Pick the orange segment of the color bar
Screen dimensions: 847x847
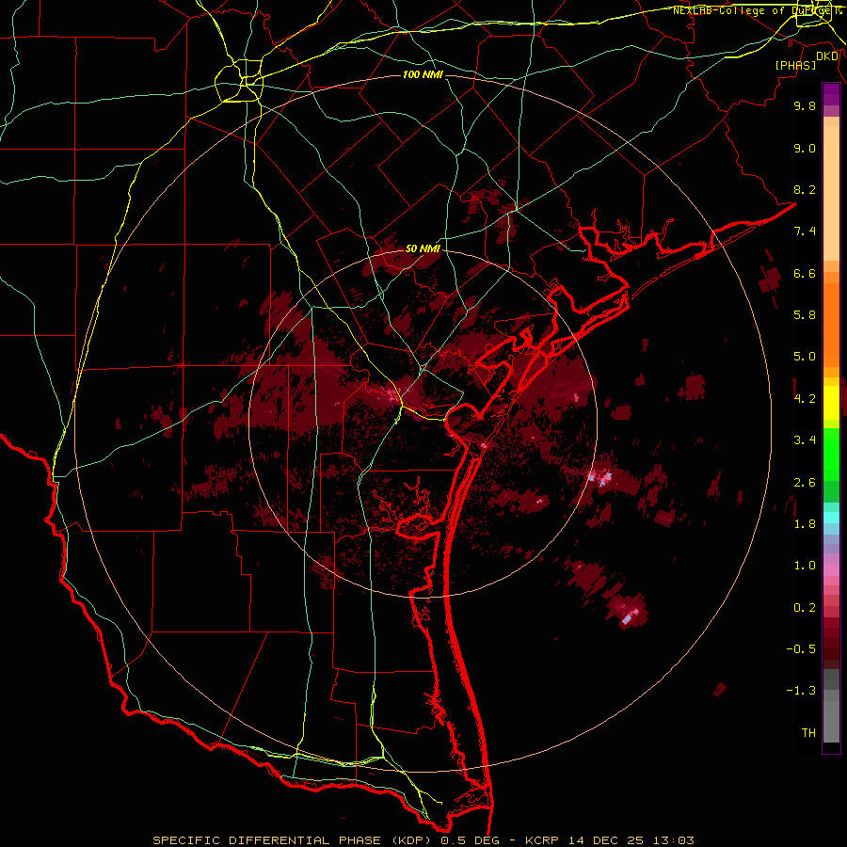coord(831,326)
